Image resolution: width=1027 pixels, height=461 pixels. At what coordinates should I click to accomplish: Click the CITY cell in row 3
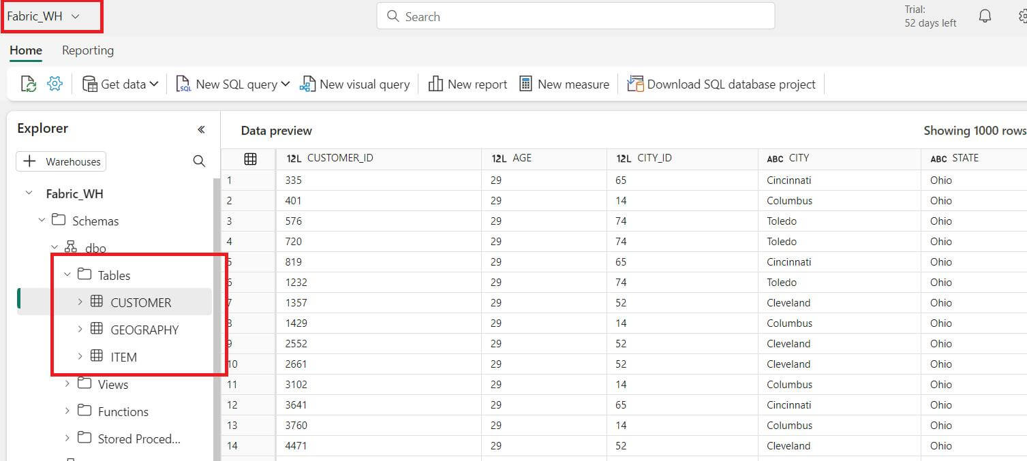click(839, 221)
